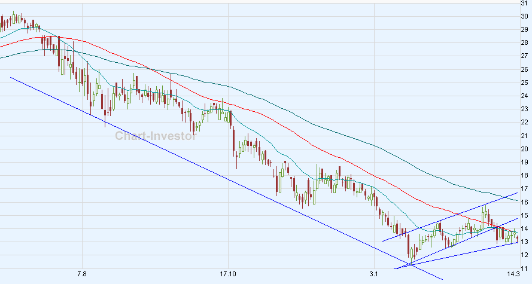Select price label 22 on the axis
Viewport: 532px width, 284px height.
[525, 123]
